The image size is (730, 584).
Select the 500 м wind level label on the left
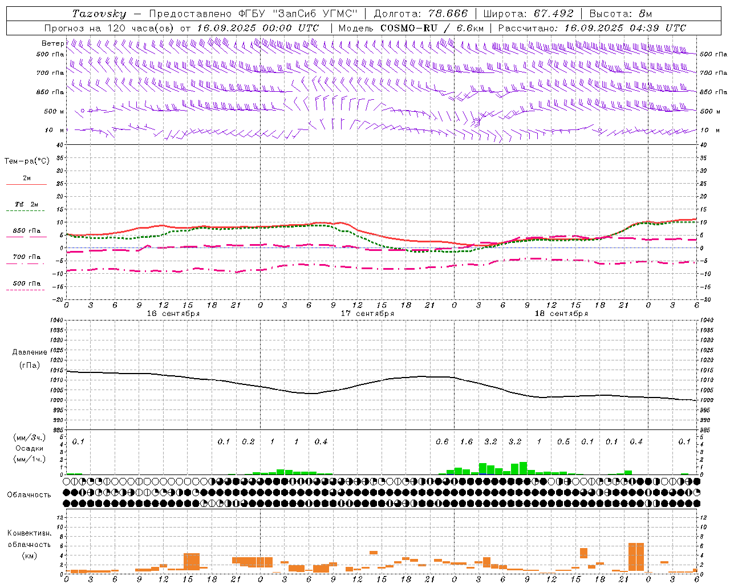click(54, 111)
